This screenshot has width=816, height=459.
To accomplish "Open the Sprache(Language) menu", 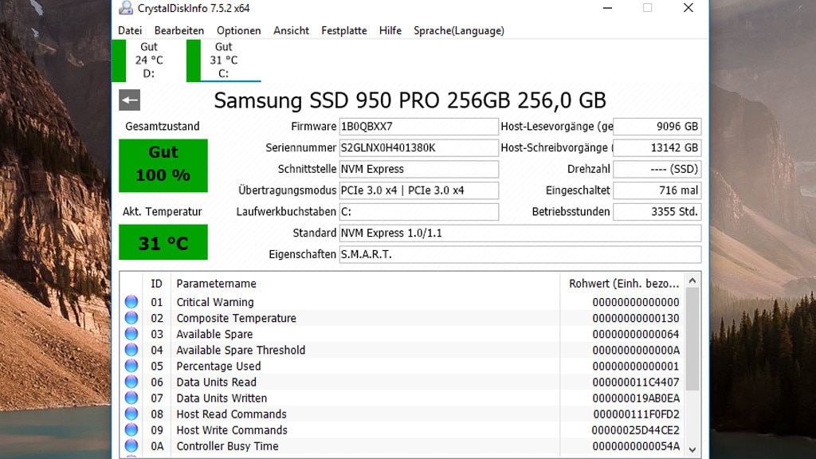I will [459, 31].
